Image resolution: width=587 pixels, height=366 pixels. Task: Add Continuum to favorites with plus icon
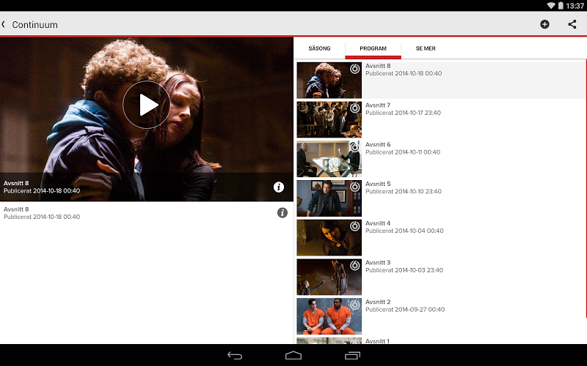[544, 24]
